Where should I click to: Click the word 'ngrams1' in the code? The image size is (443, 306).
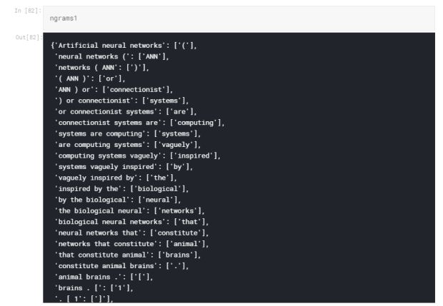coord(64,19)
